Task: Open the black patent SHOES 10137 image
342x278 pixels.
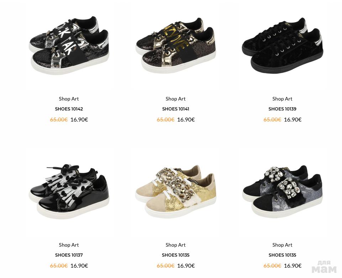Action: 69,191
